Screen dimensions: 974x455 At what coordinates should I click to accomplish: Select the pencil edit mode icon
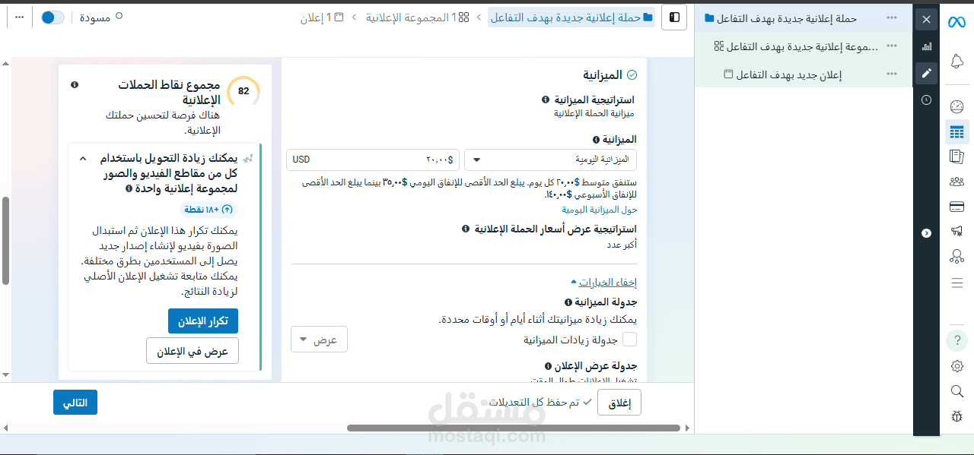[x=926, y=73]
